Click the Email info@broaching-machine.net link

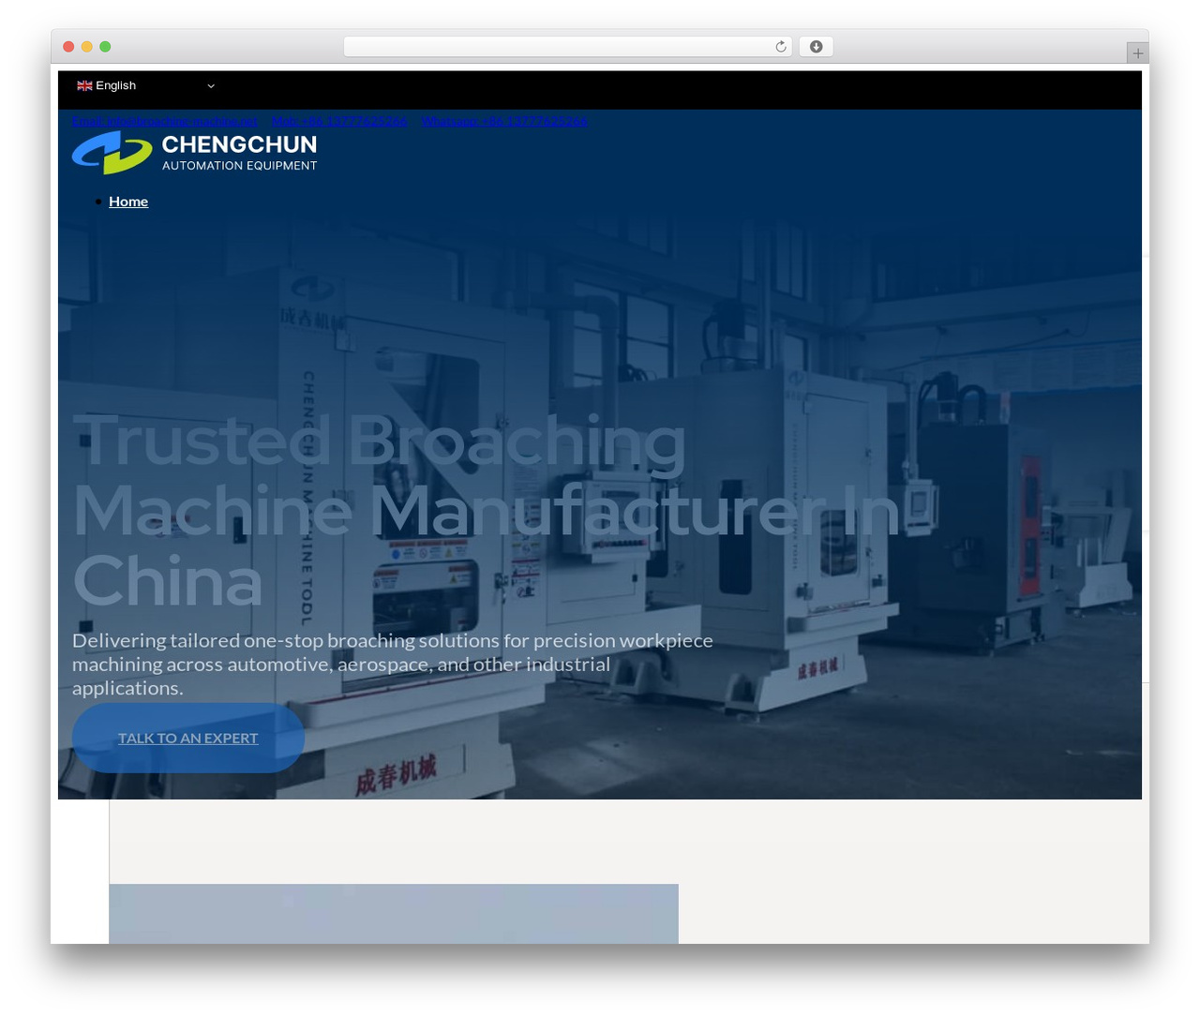(x=165, y=121)
